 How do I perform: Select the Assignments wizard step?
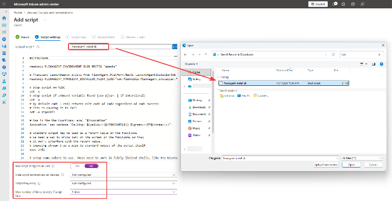pyautogui.click(x=103, y=37)
